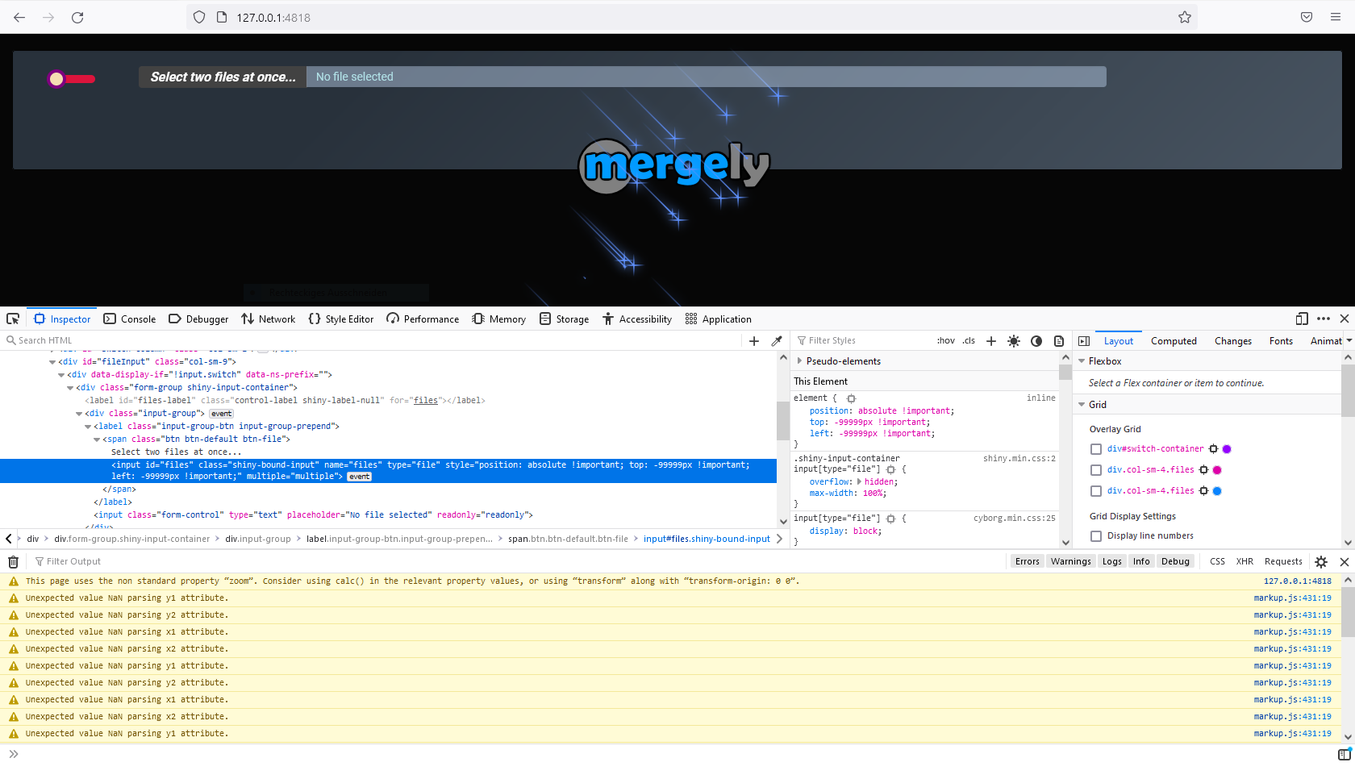Screen dimensions: 1355x779
Task: Click the 'Select two files at once...' button
Action: 223,77
